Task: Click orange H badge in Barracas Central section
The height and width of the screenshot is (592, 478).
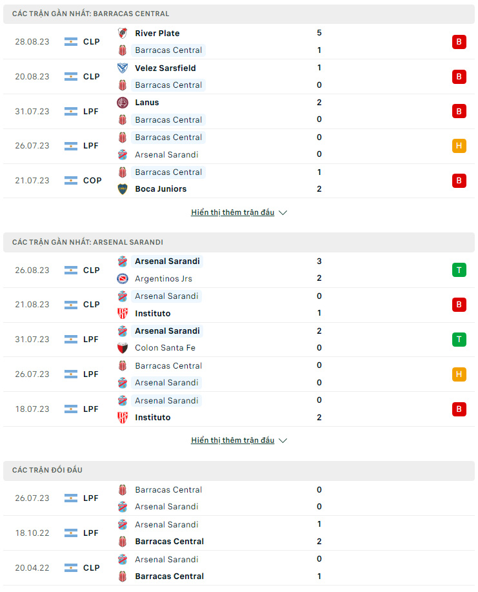Action: tap(459, 146)
